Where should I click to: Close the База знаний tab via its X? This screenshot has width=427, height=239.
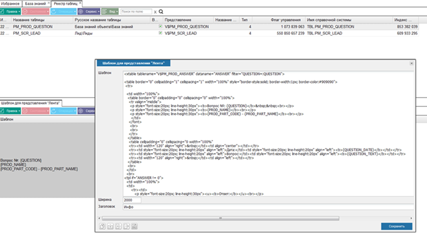49,3
